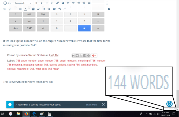Insert a numbered list

[52, 3]
